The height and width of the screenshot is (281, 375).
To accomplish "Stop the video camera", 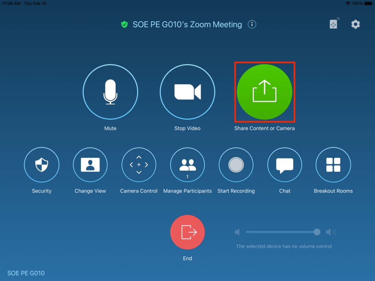I will click(187, 92).
